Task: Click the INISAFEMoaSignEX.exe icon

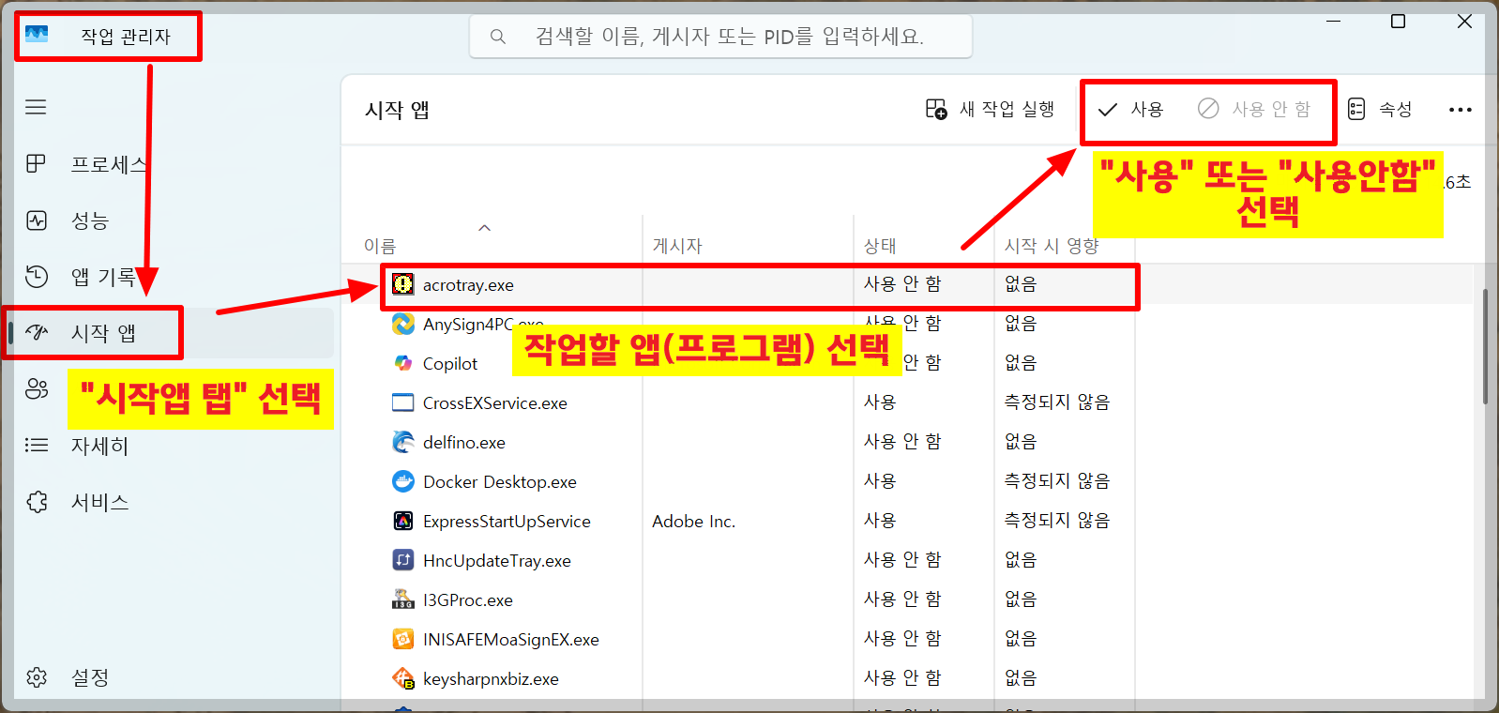Action: pyautogui.click(x=403, y=639)
